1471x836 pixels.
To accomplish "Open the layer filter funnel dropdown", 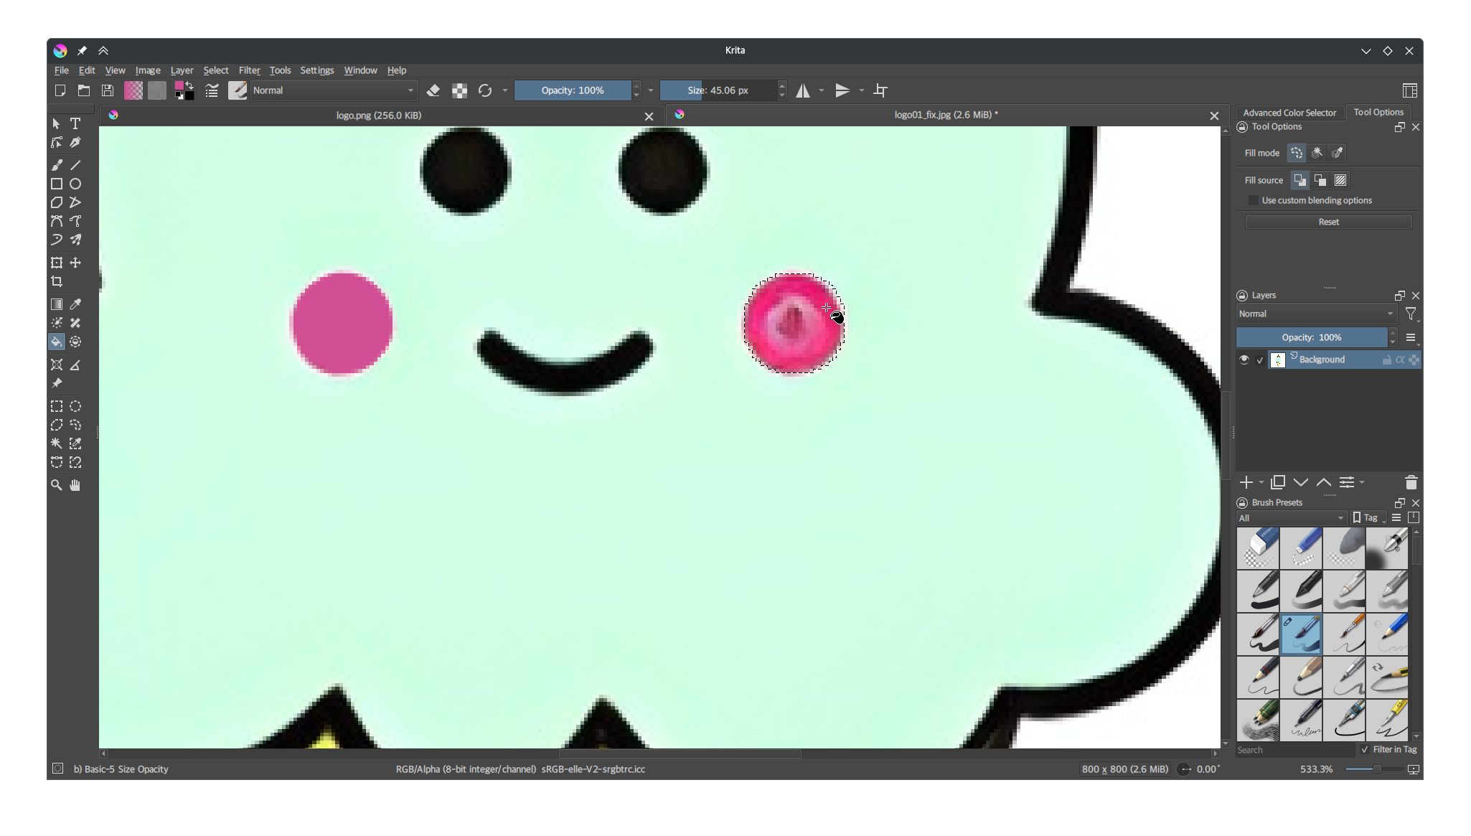I will (1411, 314).
